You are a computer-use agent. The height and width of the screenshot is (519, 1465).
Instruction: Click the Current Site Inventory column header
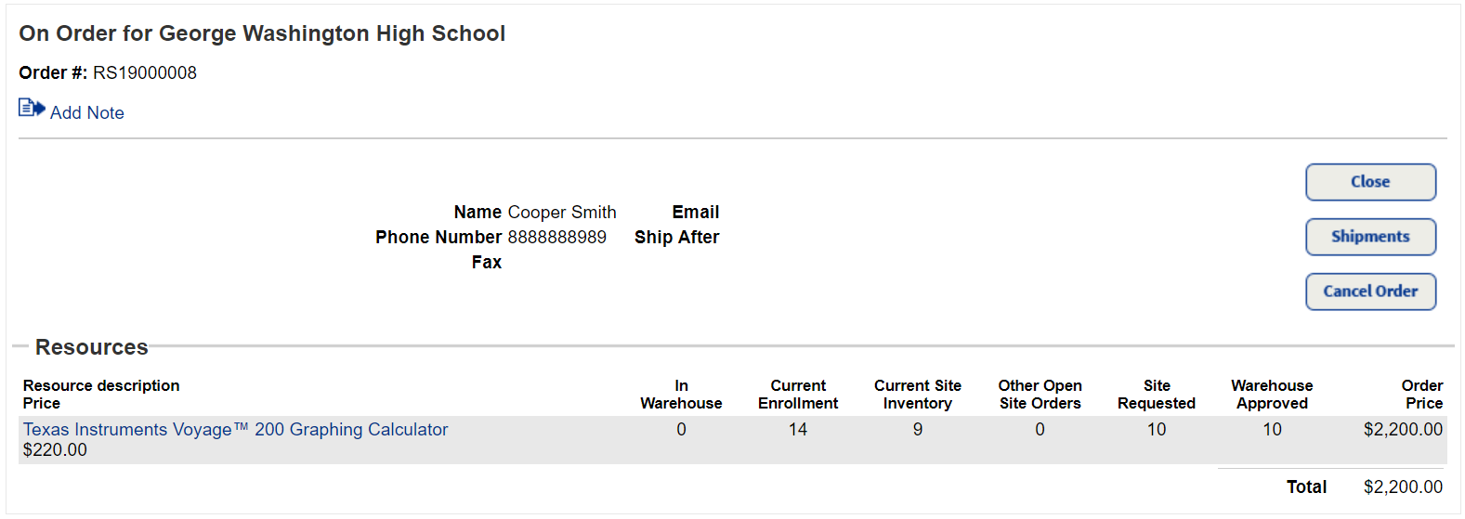917,395
